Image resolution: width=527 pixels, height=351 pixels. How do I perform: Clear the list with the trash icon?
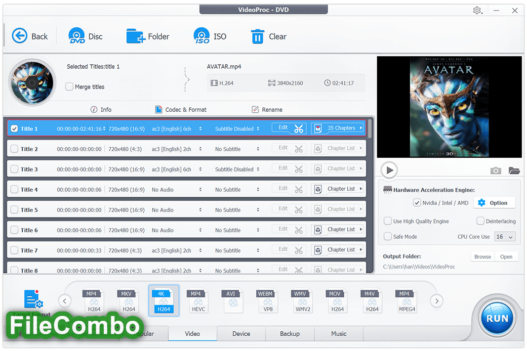click(257, 36)
